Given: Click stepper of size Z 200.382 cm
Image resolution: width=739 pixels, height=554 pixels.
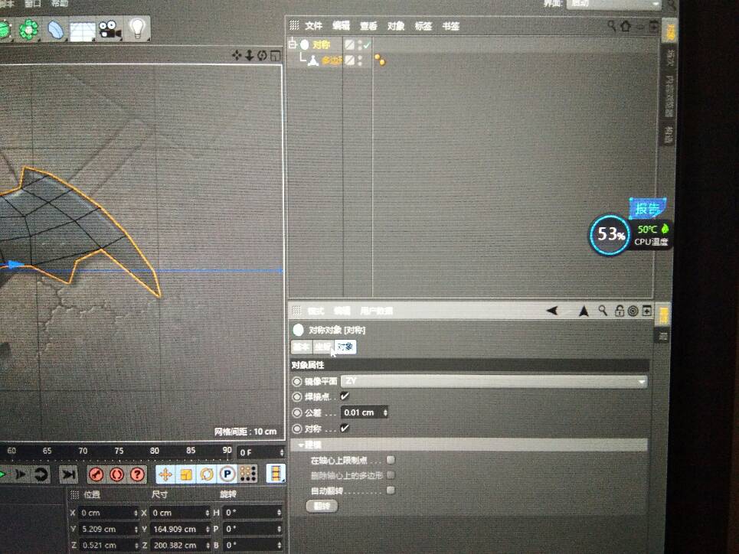Looking at the screenshot, I should point(208,545).
